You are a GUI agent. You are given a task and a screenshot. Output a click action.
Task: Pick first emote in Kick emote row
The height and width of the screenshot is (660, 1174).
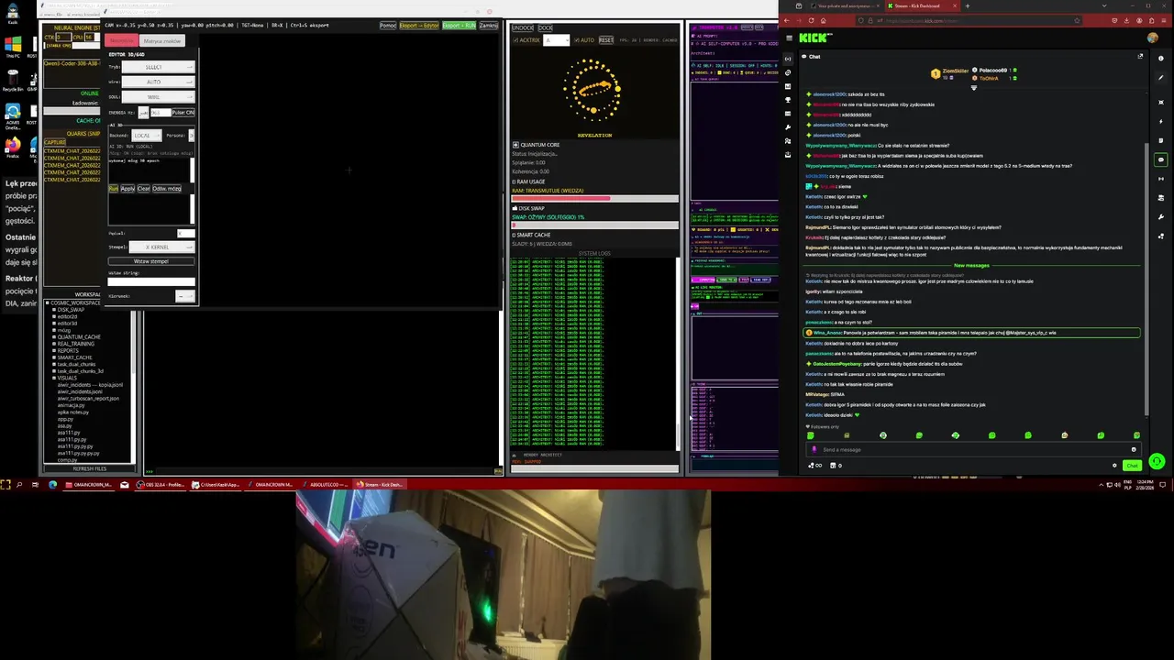(x=811, y=435)
